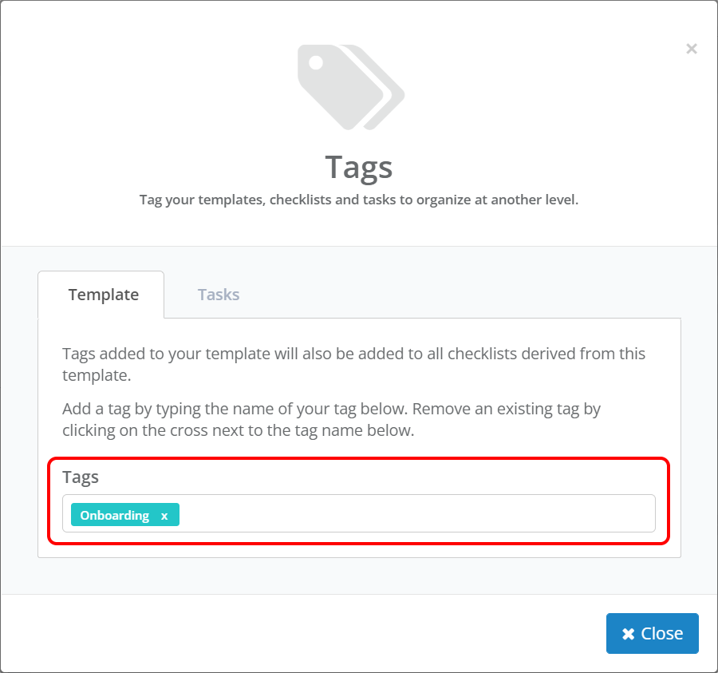Click the hole of the front tag graphic
The image size is (718, 673).
(x=316, y=62)
